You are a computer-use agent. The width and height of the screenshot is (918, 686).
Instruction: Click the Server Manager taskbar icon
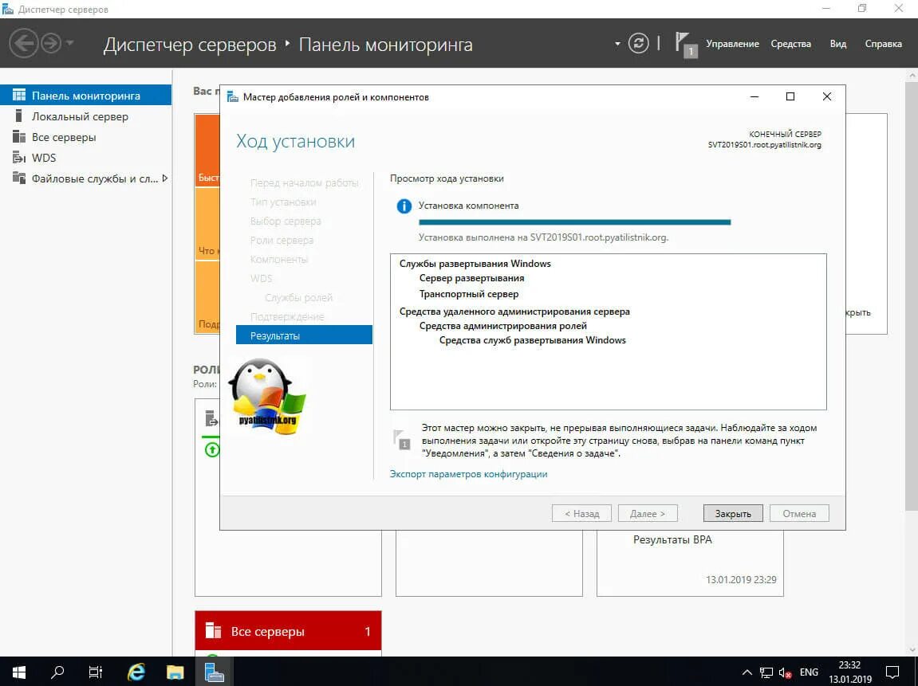[x=215, y=672]
